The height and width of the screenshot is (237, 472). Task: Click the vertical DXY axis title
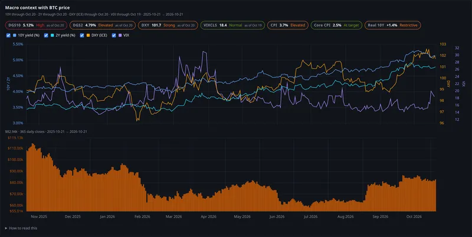tap(449, 84)
